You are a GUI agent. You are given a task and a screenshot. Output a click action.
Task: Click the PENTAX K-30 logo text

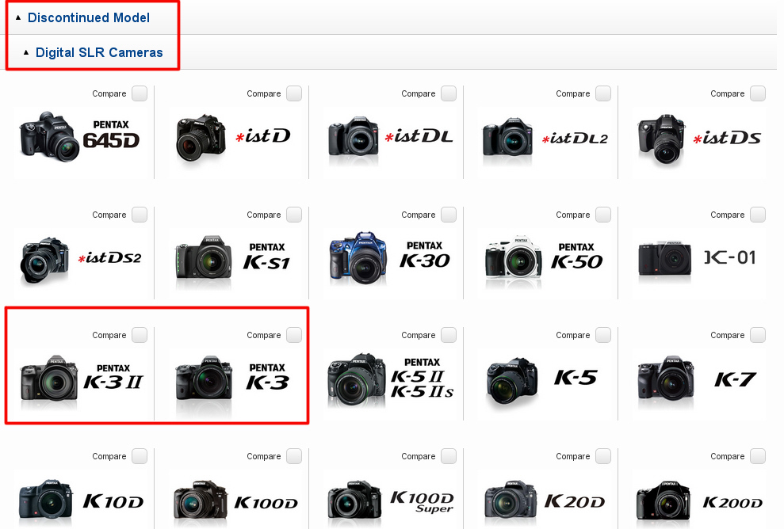click(424, 255)
